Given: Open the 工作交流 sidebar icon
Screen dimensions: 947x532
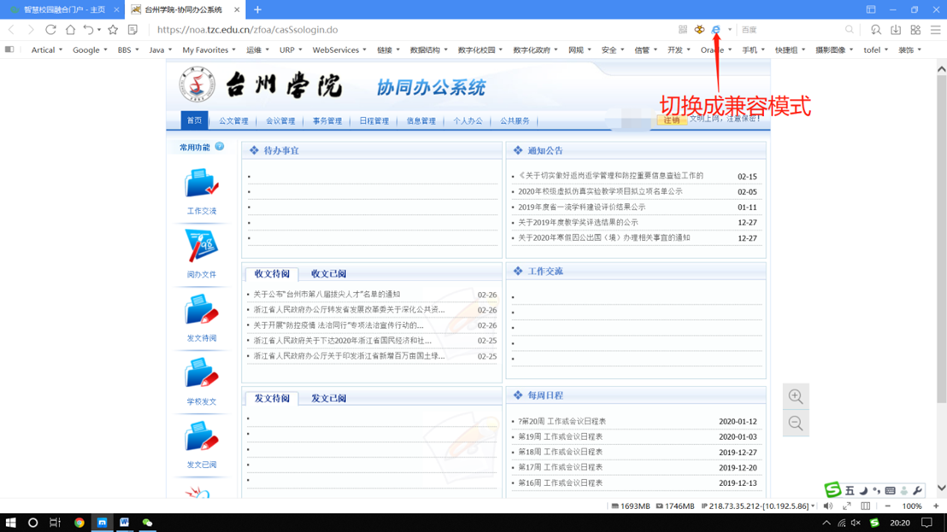Looking at the screenshot, I should (202, 184).
